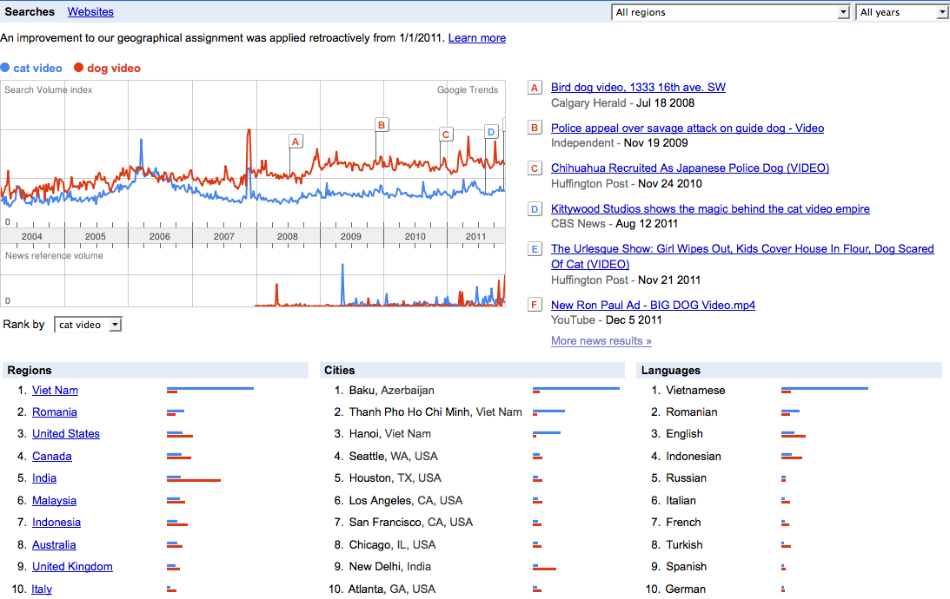Click the Regions section header
Image resolution: width=950 pixels, height=599 pixels.
click(156, 371)
